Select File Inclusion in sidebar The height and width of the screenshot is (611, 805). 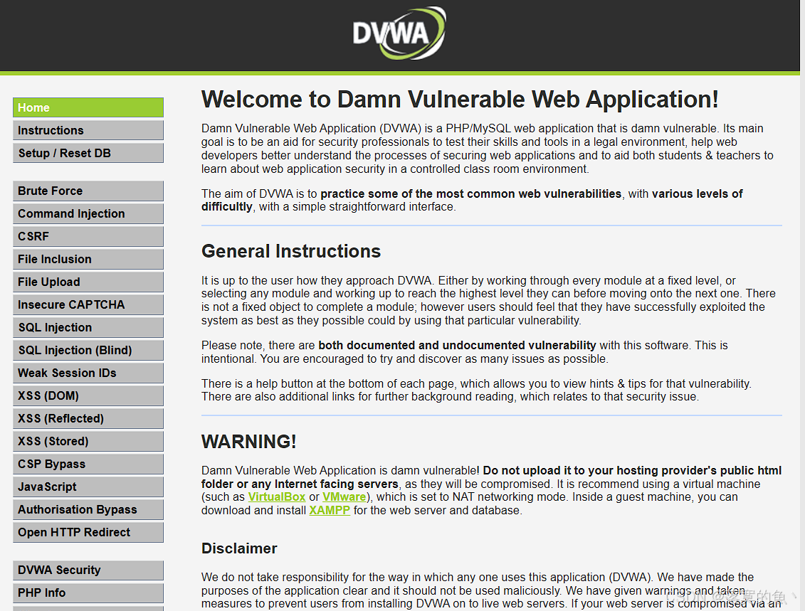point(88,259)
